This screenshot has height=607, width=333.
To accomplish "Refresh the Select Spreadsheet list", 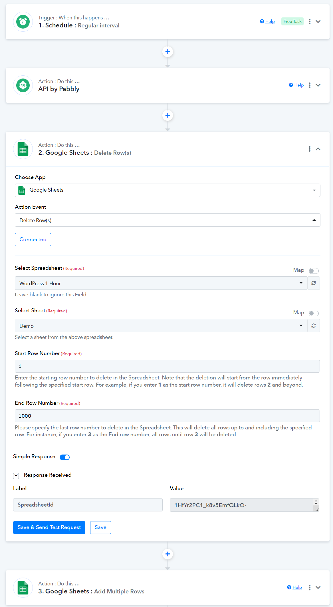I will coord(314,283).
